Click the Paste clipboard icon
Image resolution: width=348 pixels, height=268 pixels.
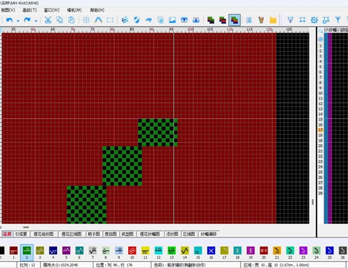[72, 20]
